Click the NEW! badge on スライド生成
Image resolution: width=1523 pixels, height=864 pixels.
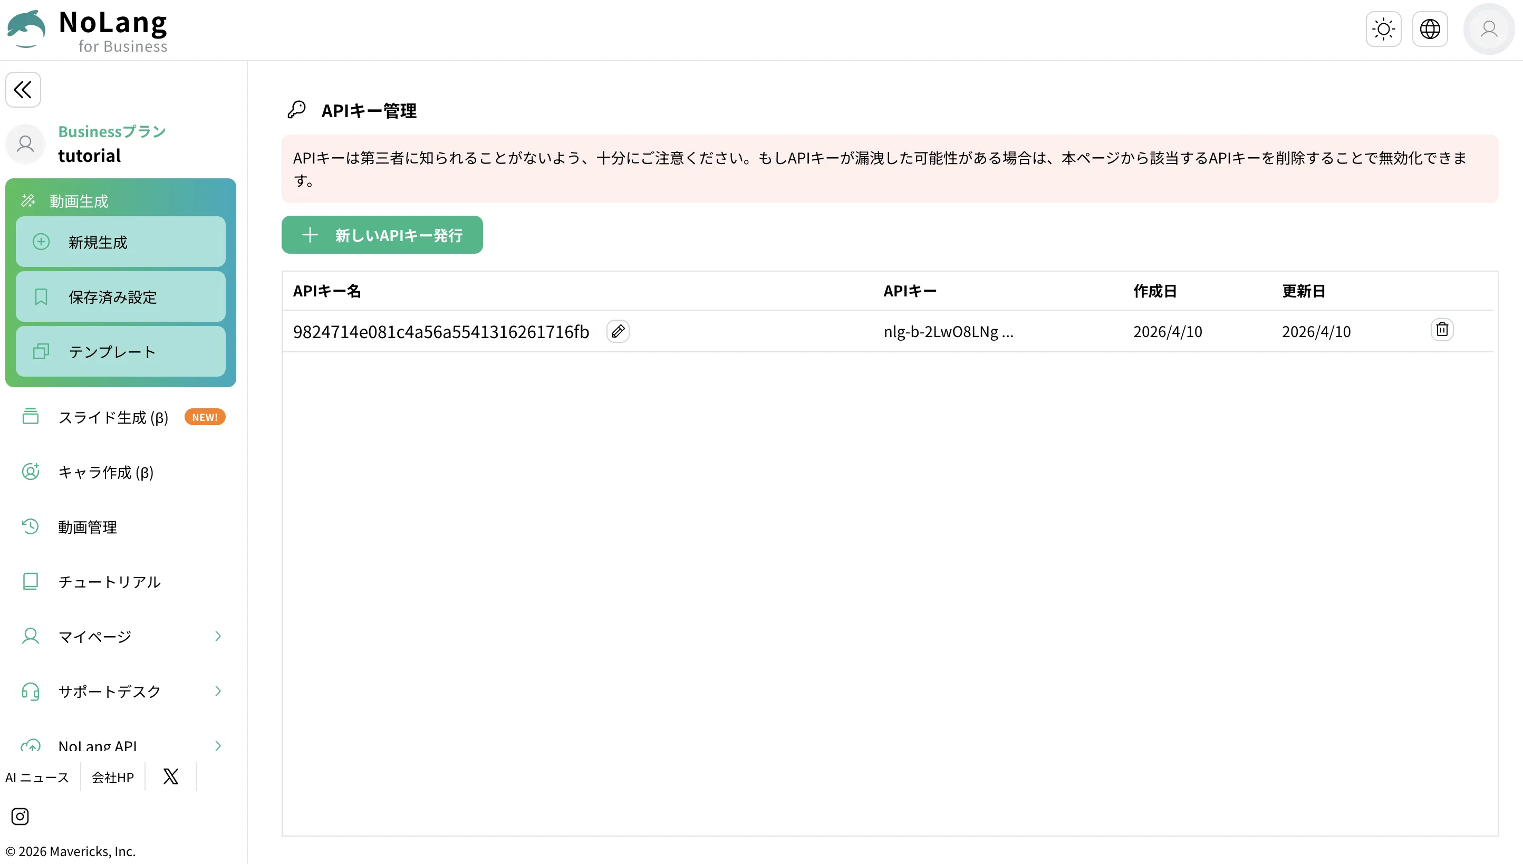click(x=205, y=417)
